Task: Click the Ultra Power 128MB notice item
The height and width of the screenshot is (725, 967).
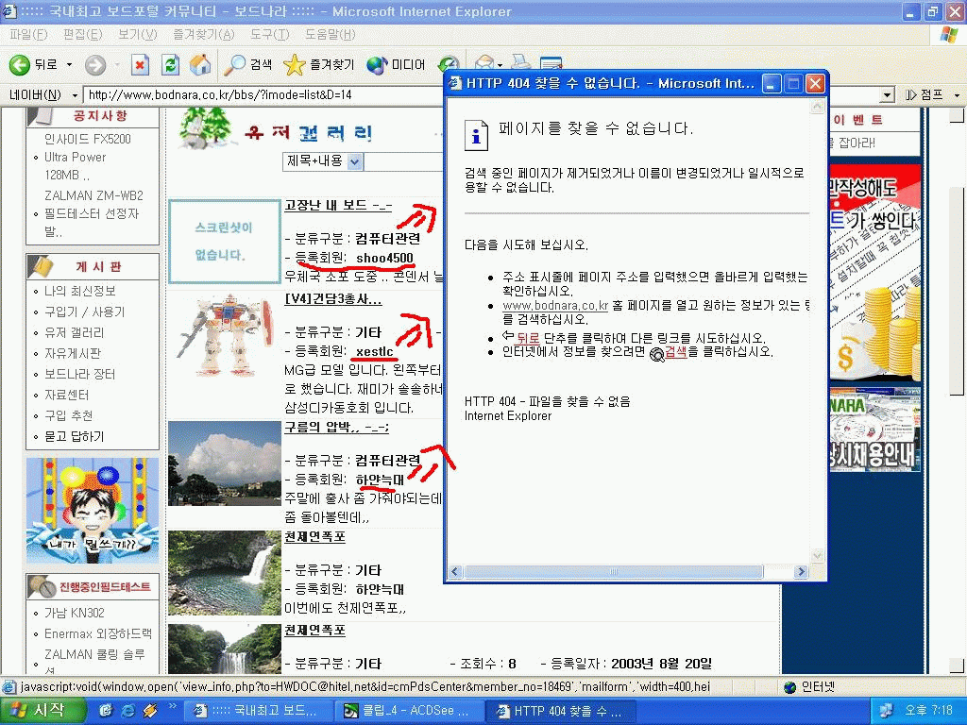Action: pos(75,166)
